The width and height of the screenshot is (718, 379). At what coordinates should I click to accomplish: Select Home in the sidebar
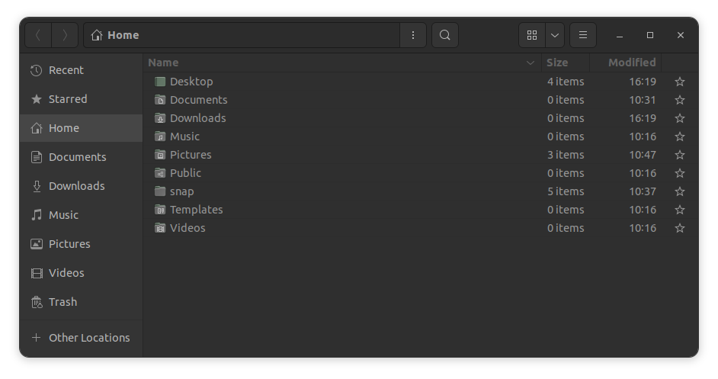point(81,128)
